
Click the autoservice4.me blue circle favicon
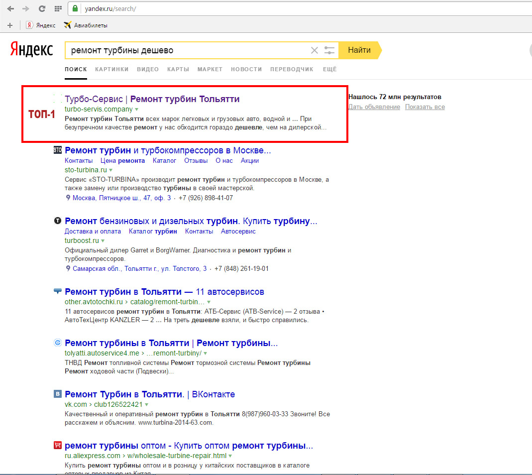coord(58,343)
